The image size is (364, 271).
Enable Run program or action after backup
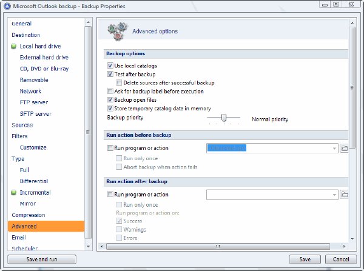(x=110, y=195)
